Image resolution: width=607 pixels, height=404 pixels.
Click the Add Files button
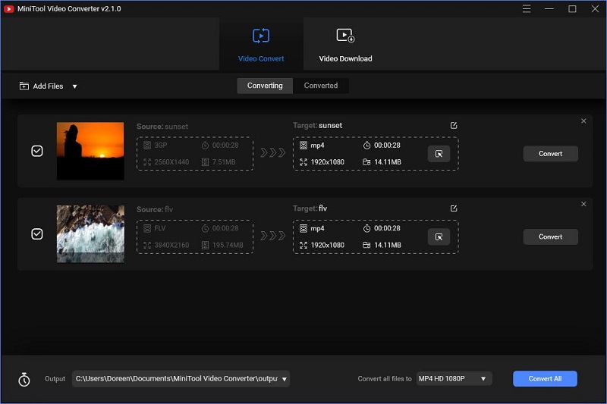point(42,86)
